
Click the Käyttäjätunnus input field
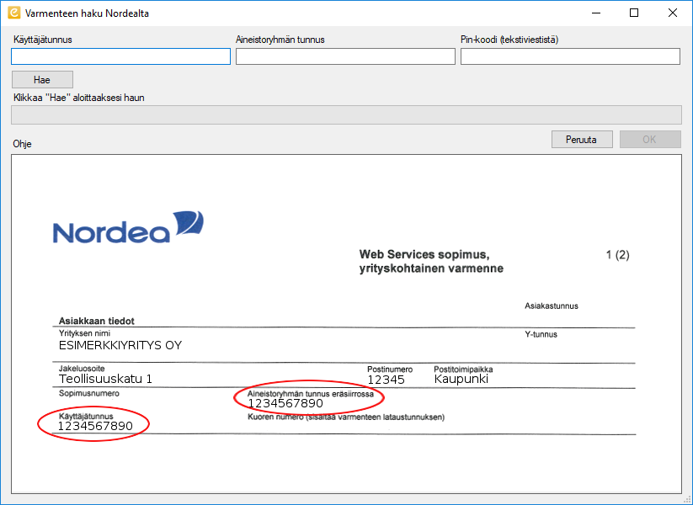[x=120, y=56]
